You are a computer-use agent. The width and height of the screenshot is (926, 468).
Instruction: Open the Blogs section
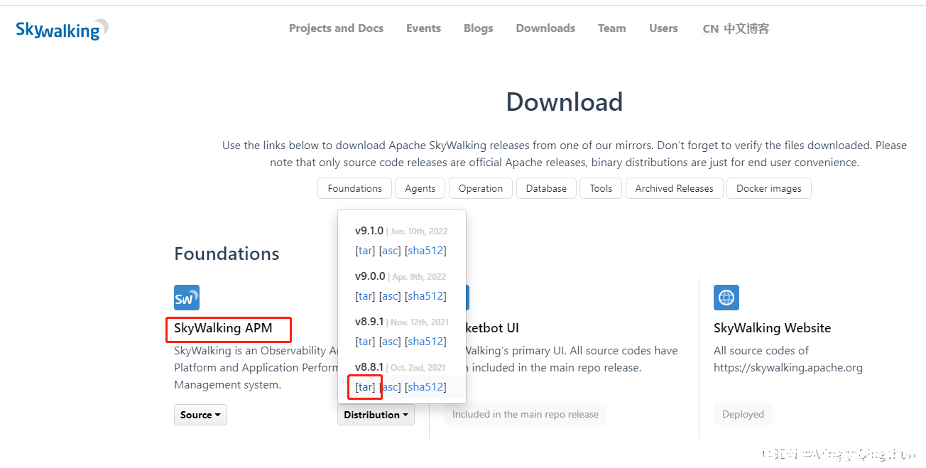(x=478, y=28)
